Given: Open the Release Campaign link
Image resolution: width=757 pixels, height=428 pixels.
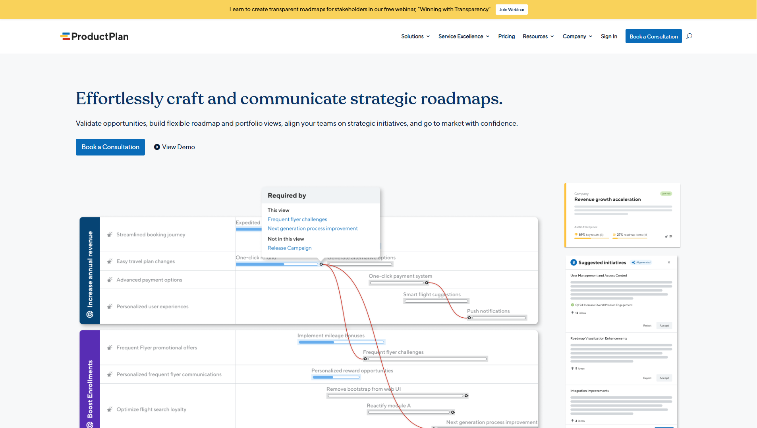Looking at the screenshot, I should (290, 248).
